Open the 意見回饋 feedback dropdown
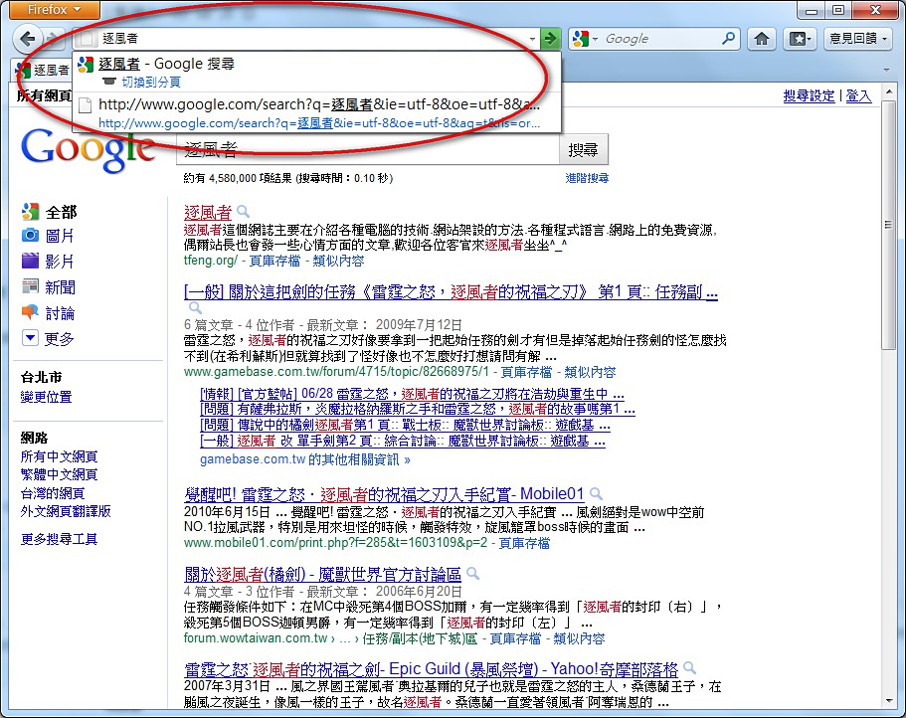 [x=858, y=39]
